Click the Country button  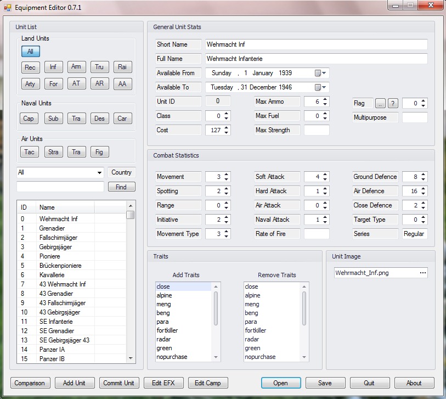pyautogui.click(x=121, y=172)
